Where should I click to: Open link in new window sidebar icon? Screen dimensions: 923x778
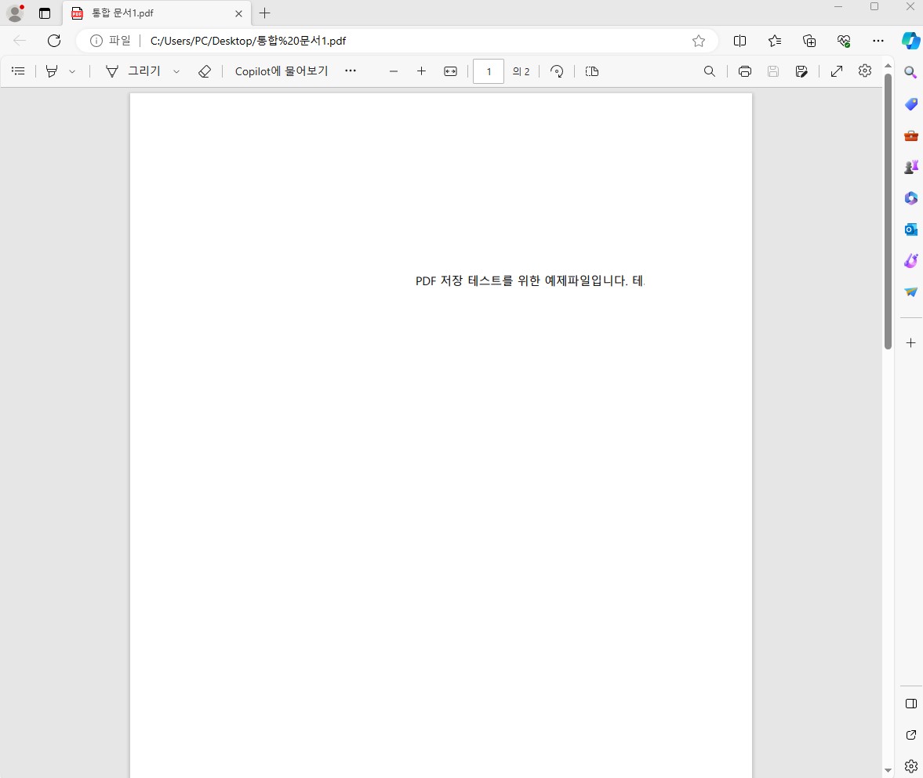(910, 735)
